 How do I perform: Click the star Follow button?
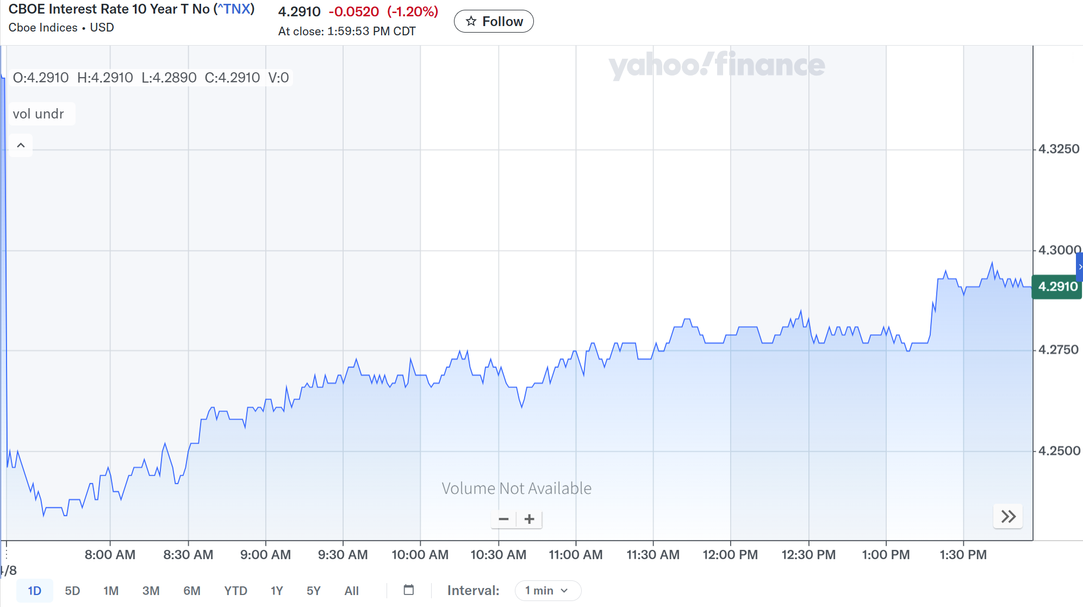pyautogui.click(x=494, y=22)
